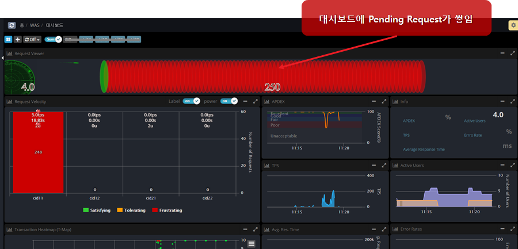Open the auto-refresh Off dropdown
Image resolution: width=518 pixels, height=249 pixels.
(x=32, y=40)
